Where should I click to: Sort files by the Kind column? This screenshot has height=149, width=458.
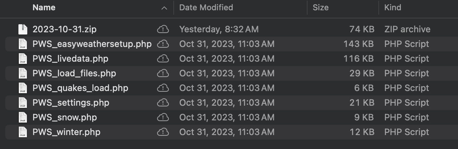(393, 7)
